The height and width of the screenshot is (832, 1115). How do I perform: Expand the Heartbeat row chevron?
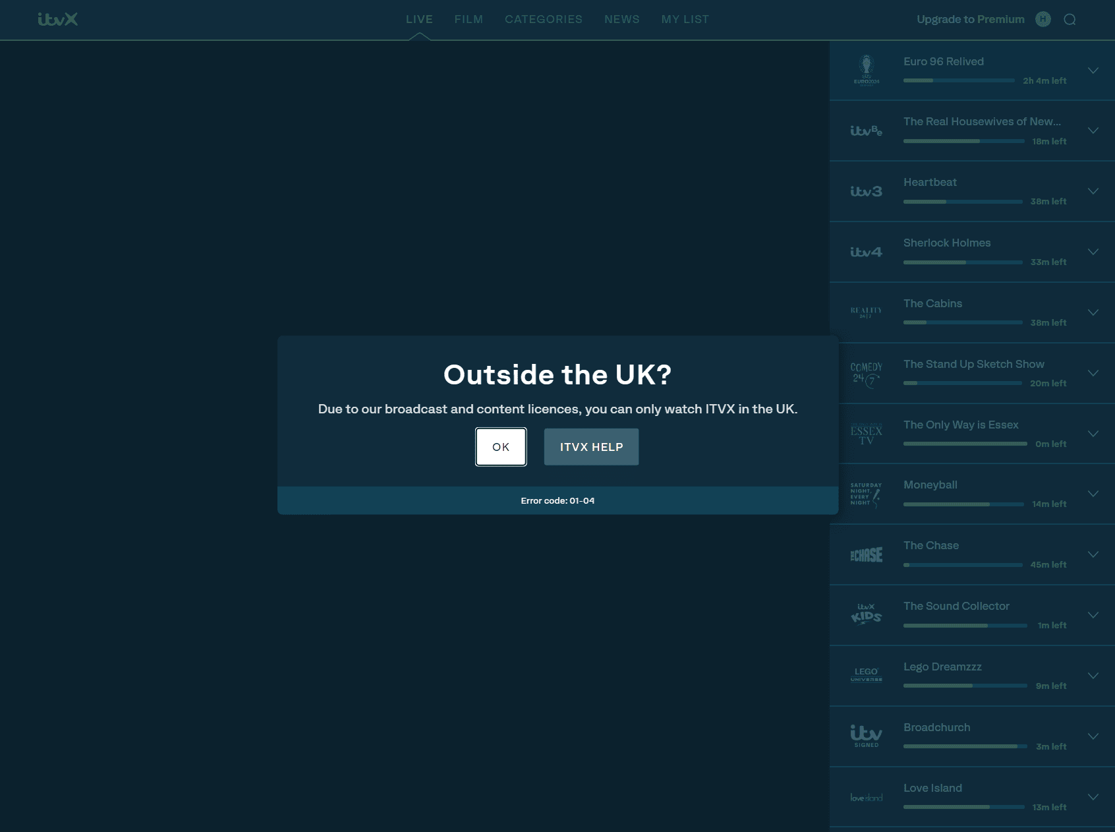(x=1093, y=192)
